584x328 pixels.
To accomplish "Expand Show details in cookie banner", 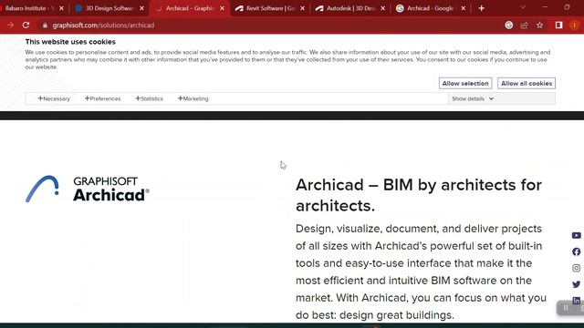I will click(473, 98).
